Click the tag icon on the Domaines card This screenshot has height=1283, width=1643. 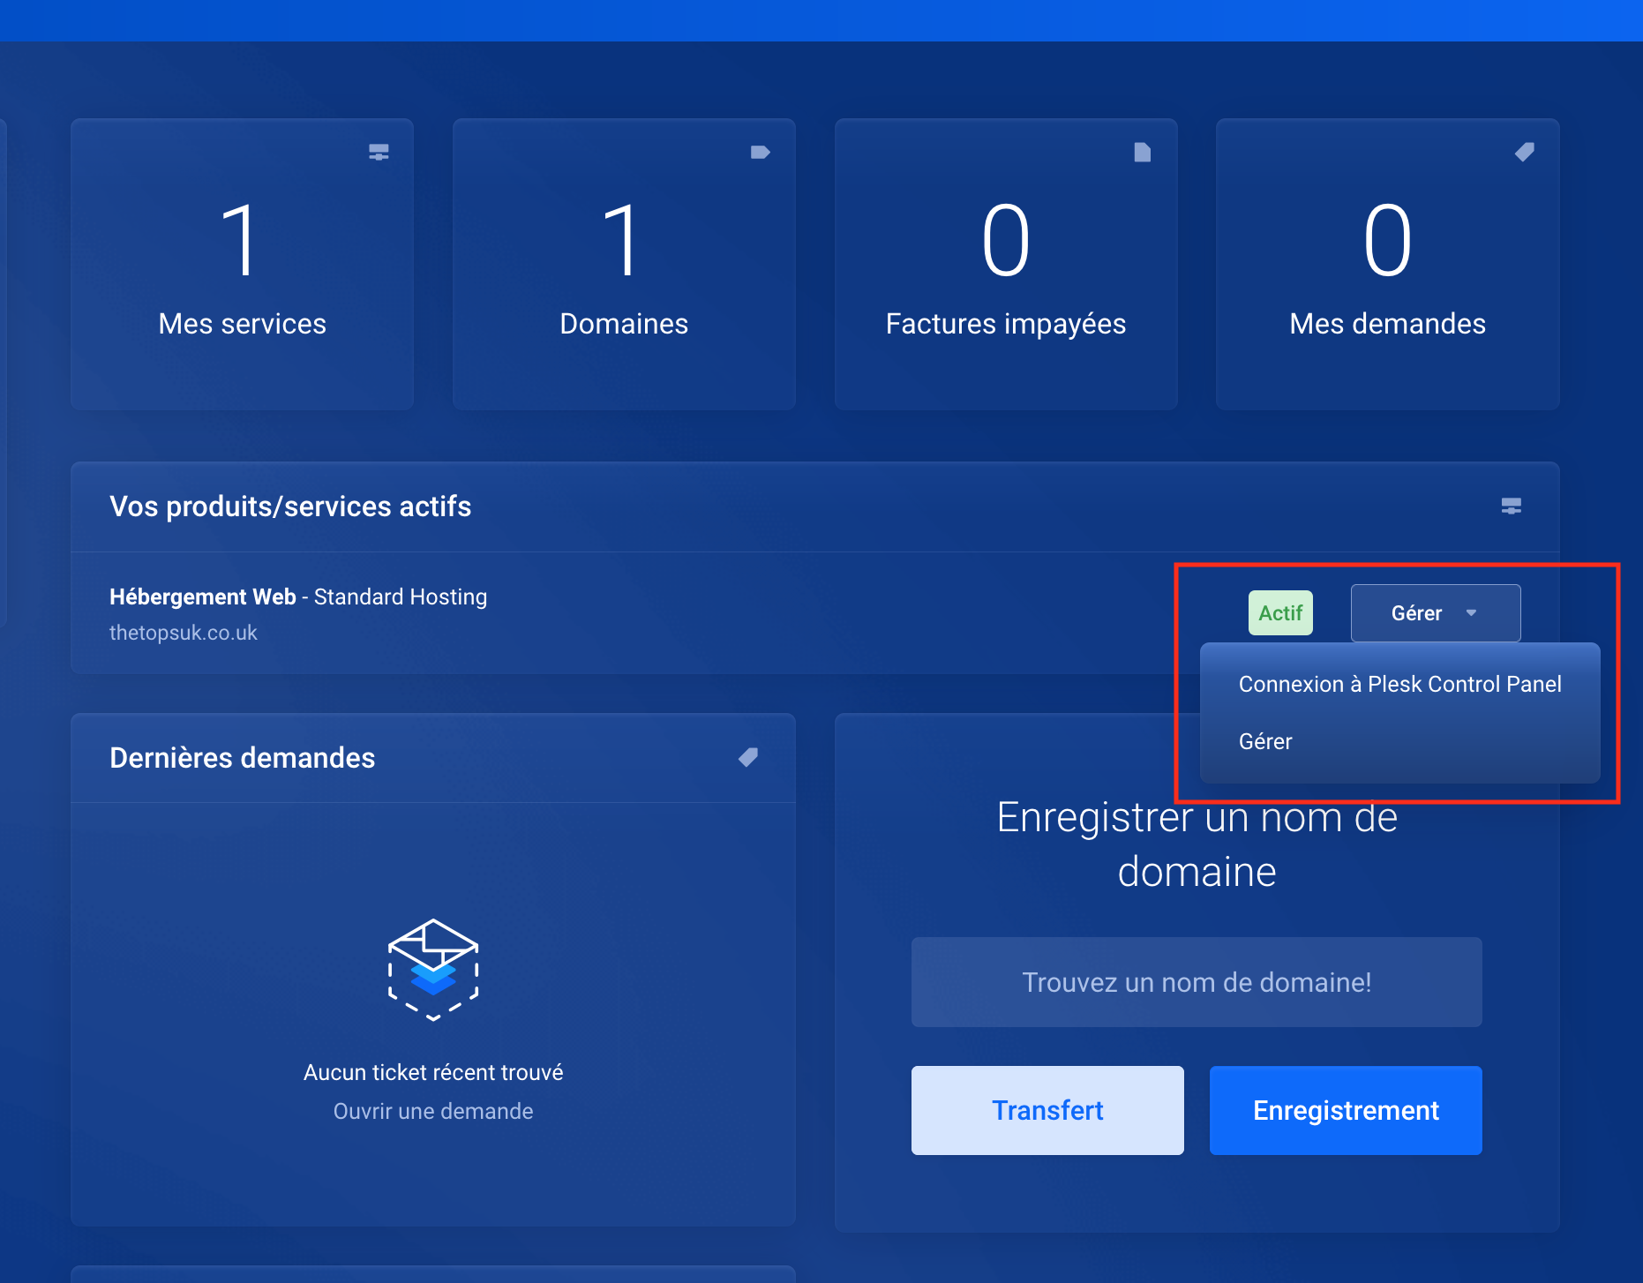click(x=761, y=152)
